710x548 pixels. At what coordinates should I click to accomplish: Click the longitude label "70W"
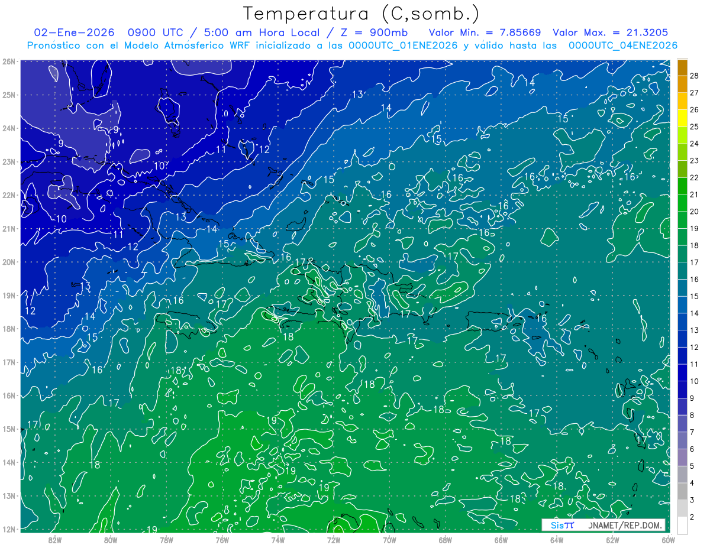tap(389, 539)
